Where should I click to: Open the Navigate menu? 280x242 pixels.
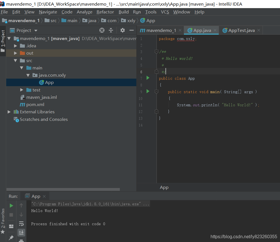[x=48, y=12]
